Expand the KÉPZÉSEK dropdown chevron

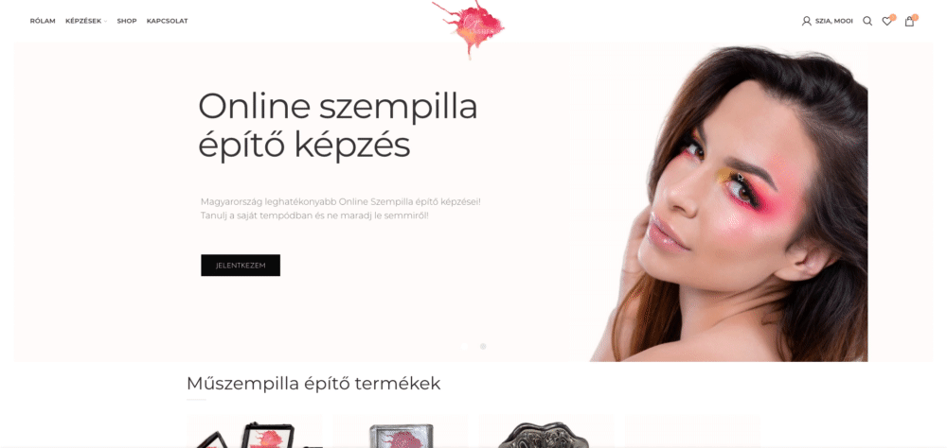click(105, 22)
